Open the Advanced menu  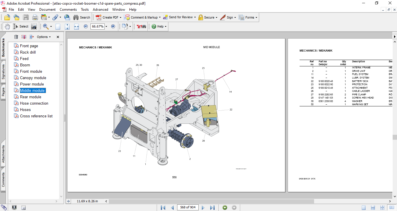tap(100, 10)
